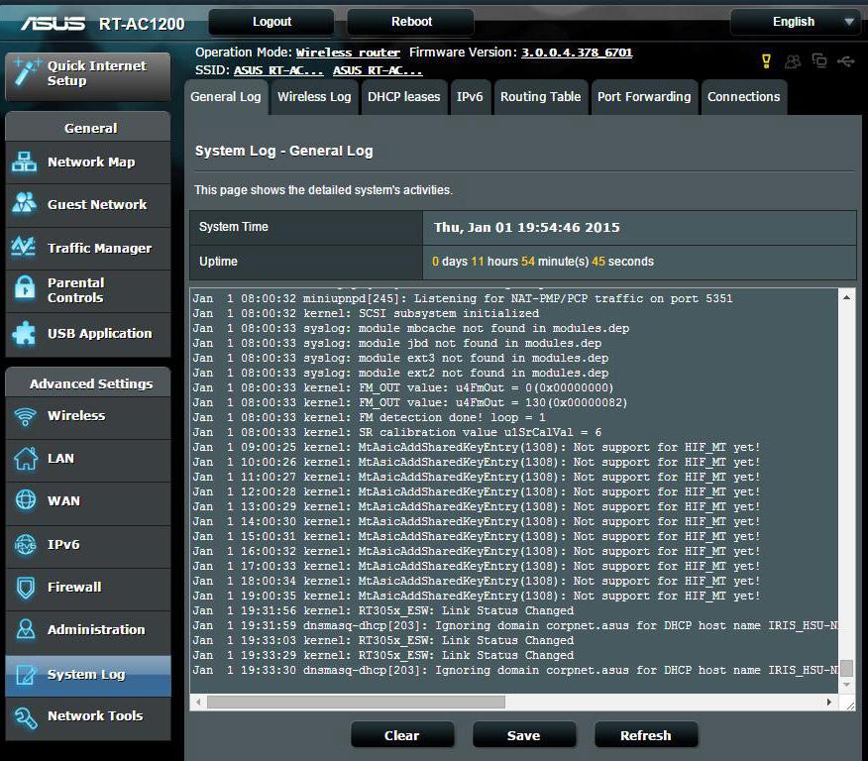Image resolution: width=868 pixels, height=761 pixels.
Task: Click the Wireless signal icon
Action: click(26, 415)
